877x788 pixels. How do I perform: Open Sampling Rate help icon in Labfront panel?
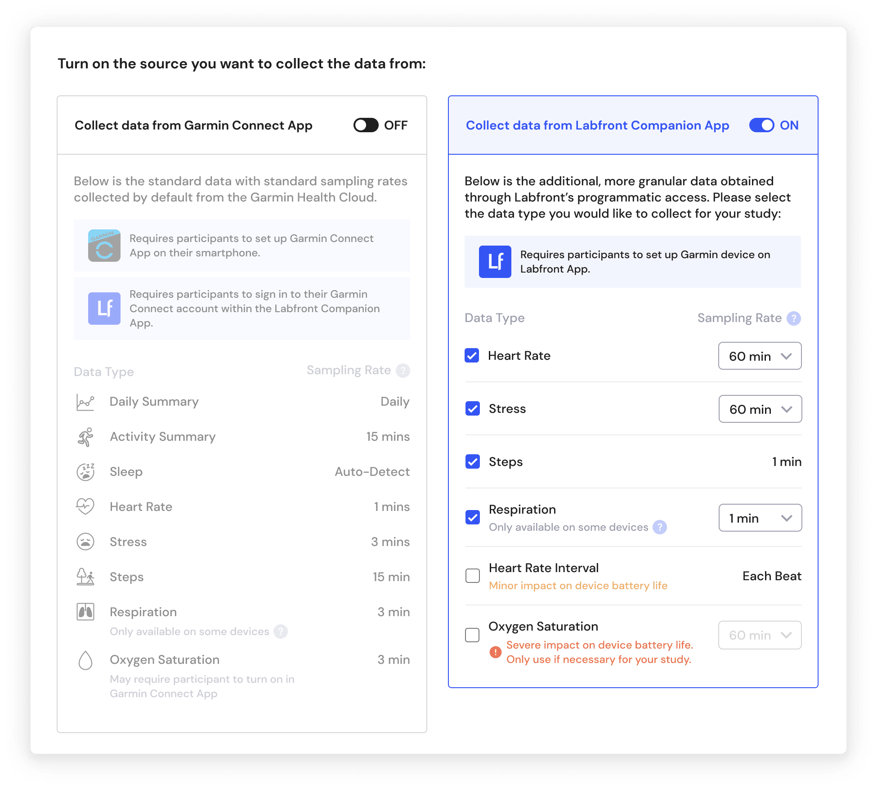click(x=794, y=318)
